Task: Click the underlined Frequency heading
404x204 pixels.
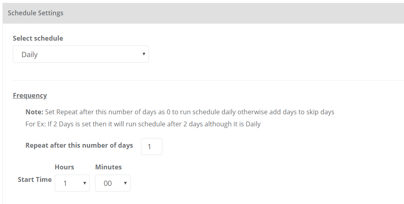Action: click(30, 95)
